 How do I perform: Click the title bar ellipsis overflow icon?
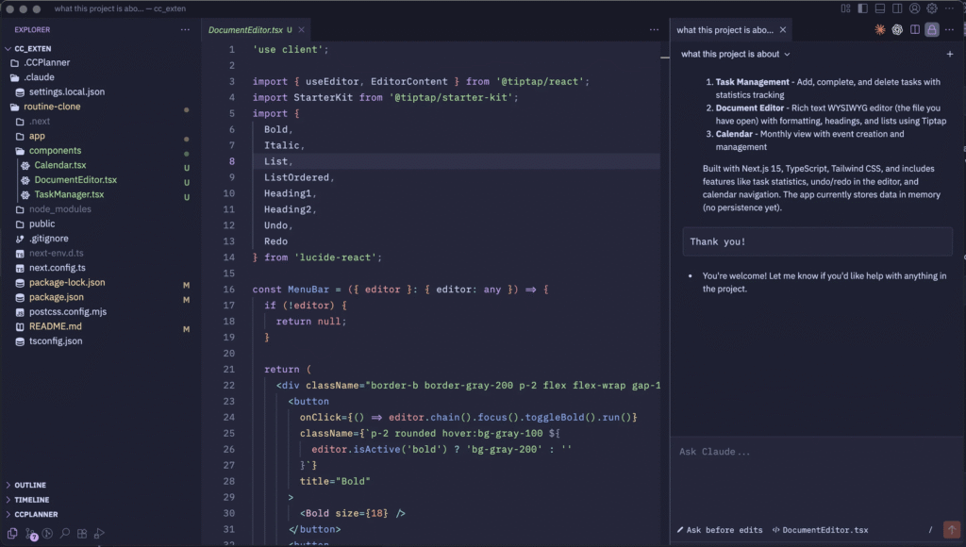[949, 8]
